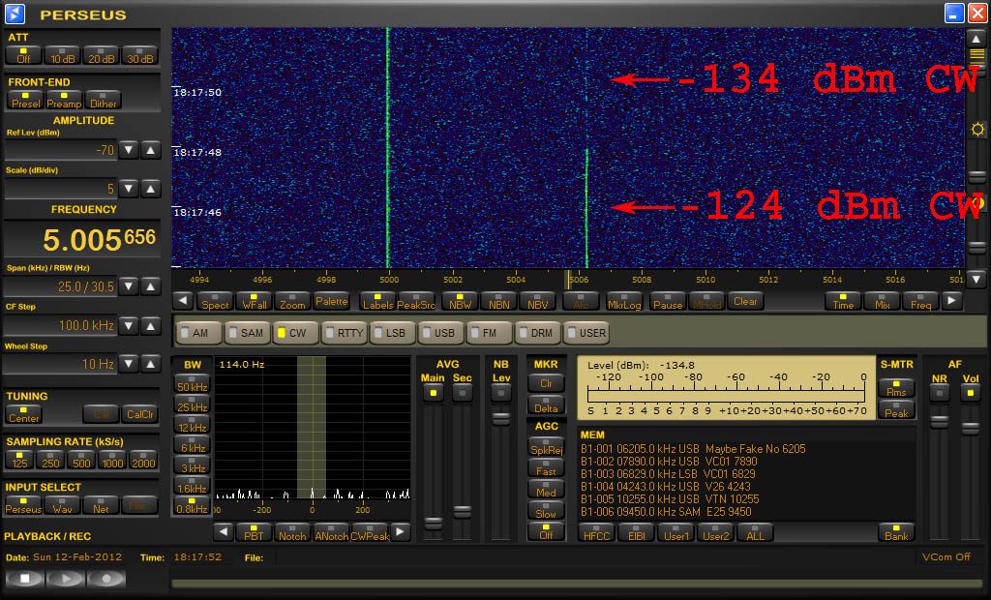Click the play recording button
991x600 pixels.
point(65,579)
